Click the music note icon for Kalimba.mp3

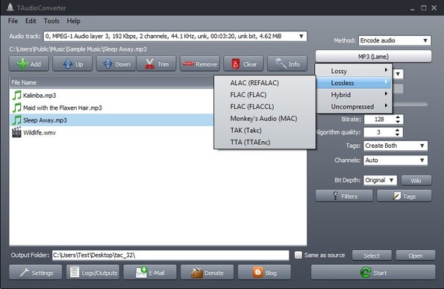coord(16,95)
